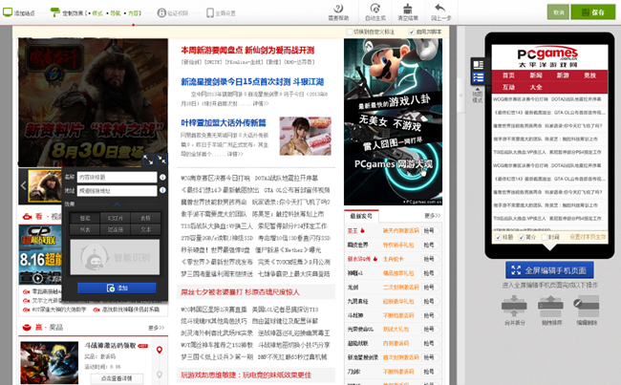Select the 幻灯片 effect option
Viewport: 621px width, 385px height.
116,218
